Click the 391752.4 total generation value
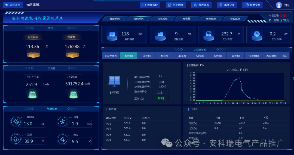The width and height of the screenshot is (294, 155). click(x=74, y=84)
